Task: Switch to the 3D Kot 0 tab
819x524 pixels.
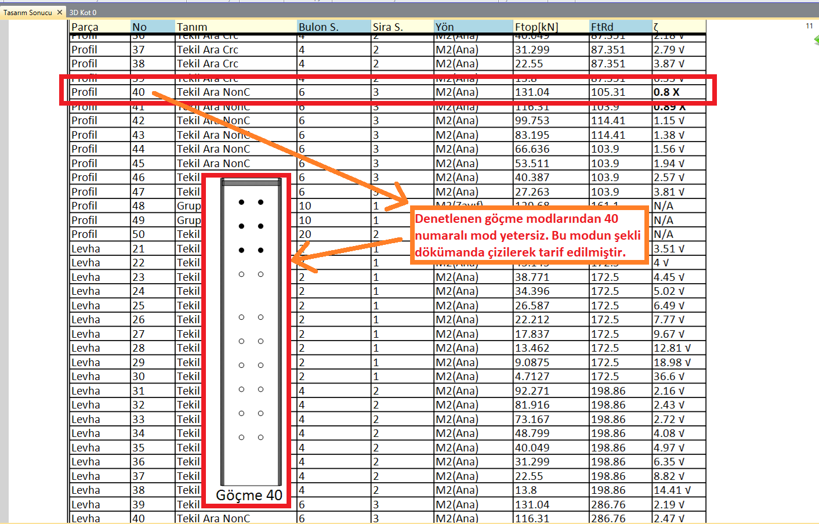Action: (83, 12)
